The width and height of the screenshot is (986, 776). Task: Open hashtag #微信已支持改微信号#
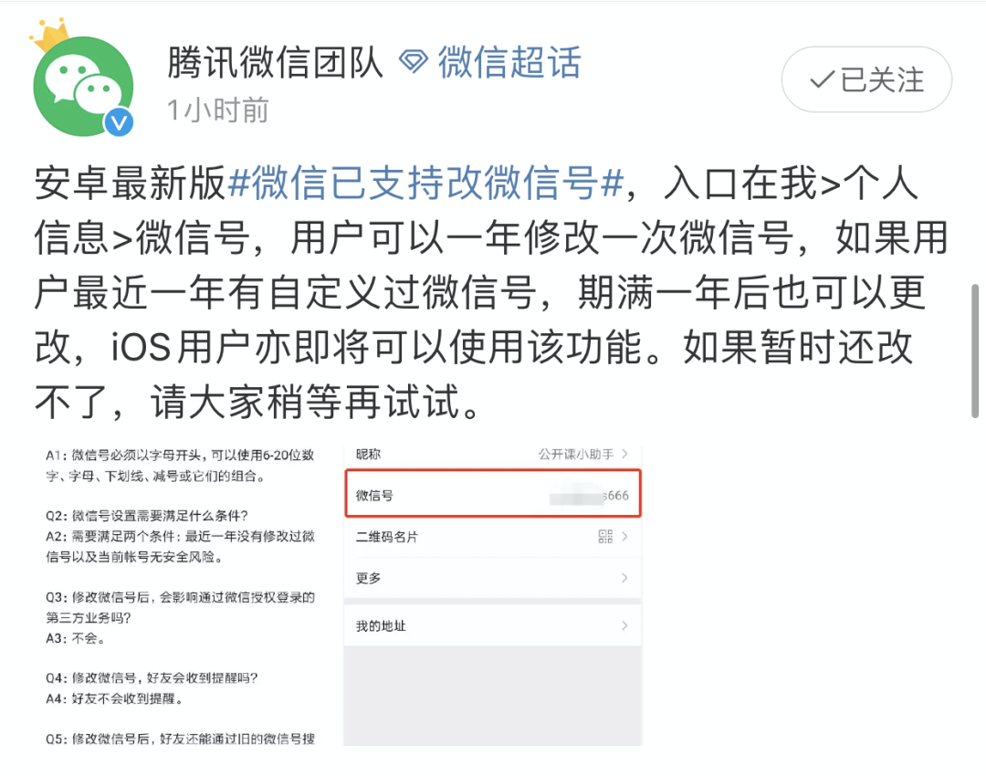click(425, 183)
